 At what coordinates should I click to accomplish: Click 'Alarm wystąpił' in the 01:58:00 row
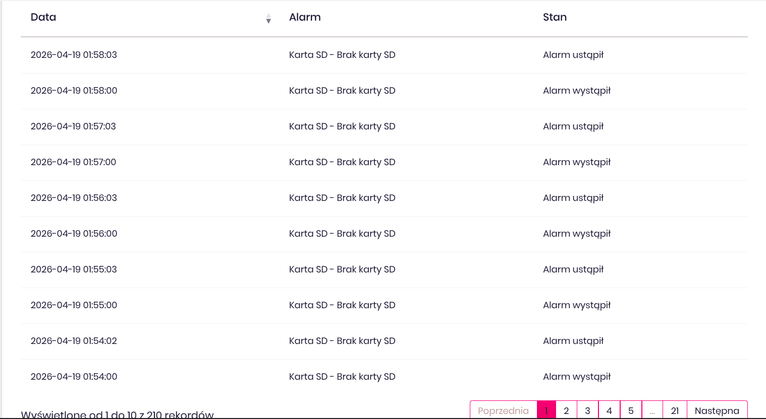point(577,91)
